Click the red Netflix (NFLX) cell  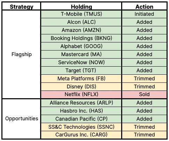pyautogui.click(x=81, y=94)
